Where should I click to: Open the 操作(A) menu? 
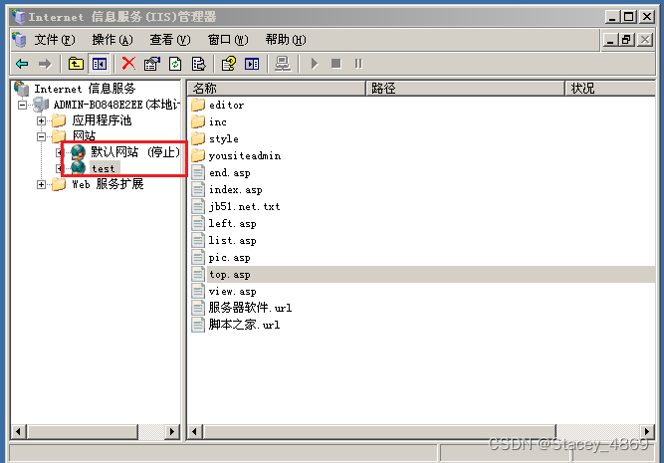(112, 40)
